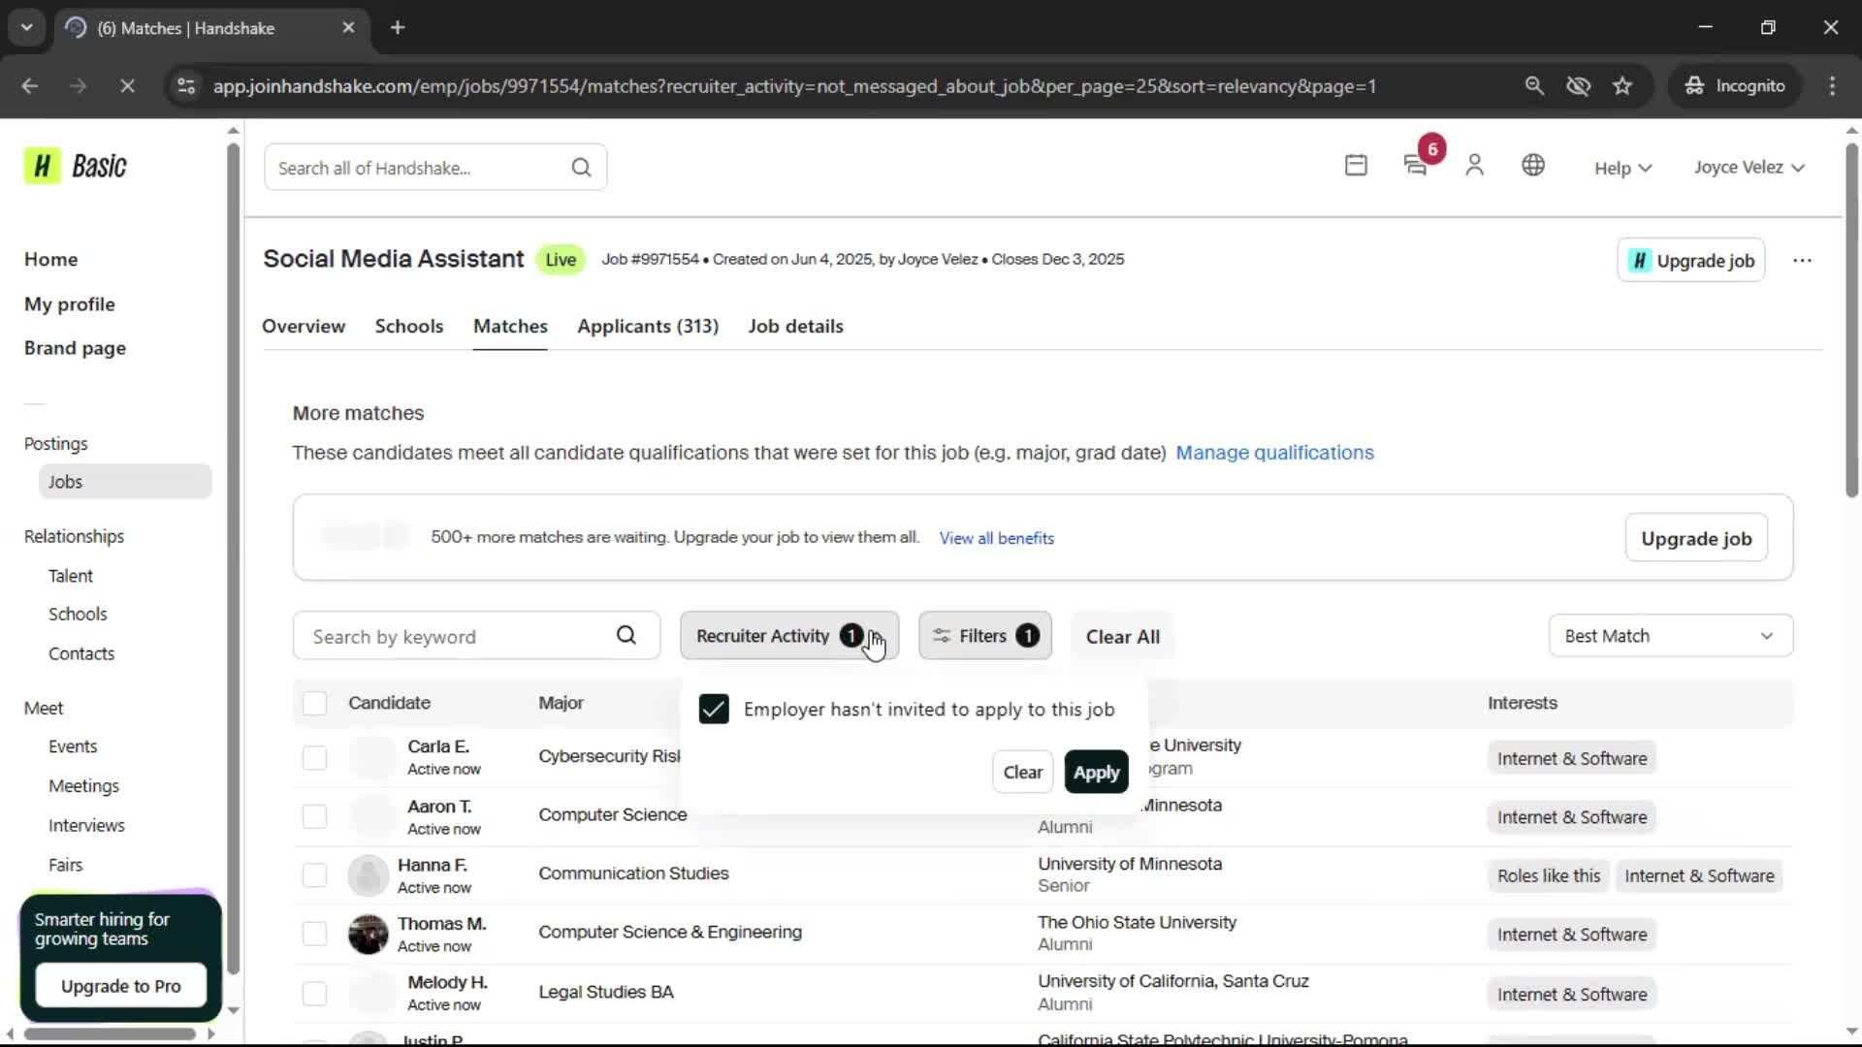The height and width of the screenshot is (1047, 1862).
Task: Open the Job details tab
Action: [x=795, y=327]
